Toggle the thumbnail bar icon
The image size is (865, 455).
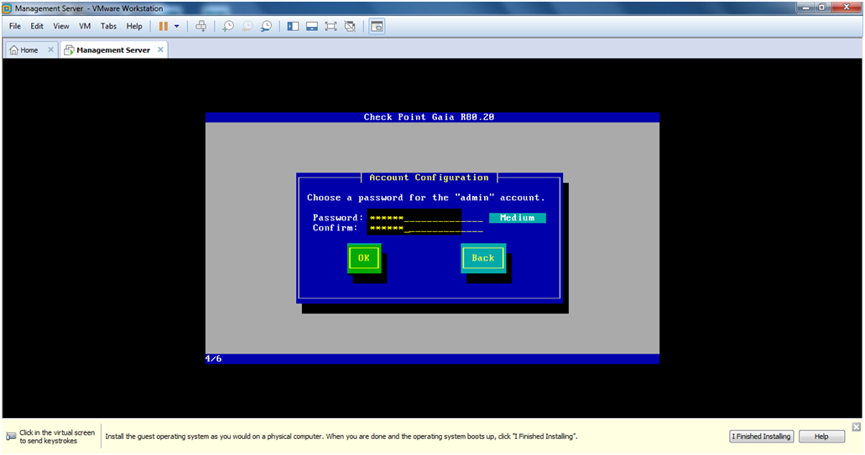pyautogui.click(x=312, y=26)
